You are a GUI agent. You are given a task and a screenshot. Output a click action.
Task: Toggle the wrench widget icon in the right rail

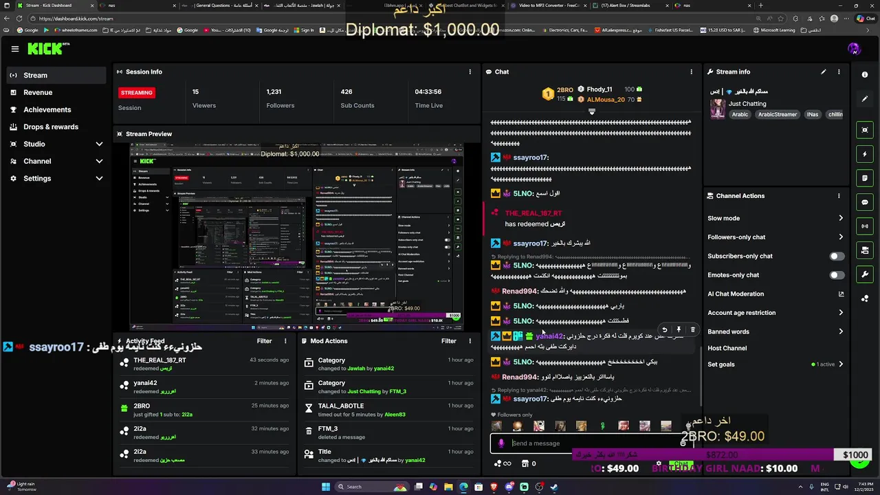pyautogui.click(x=865, y=274)
